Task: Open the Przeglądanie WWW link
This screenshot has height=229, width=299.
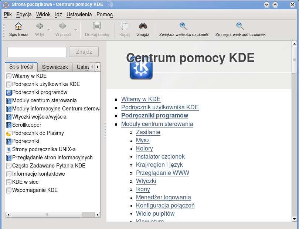Action: point(163,173)
